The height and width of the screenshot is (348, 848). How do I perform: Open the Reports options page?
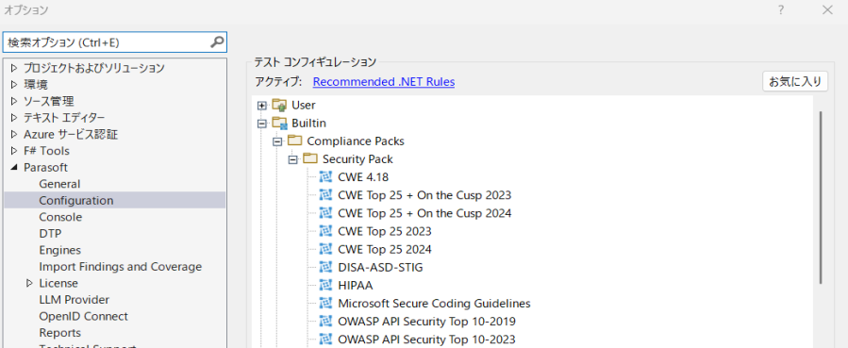click(x=60, y=333)
